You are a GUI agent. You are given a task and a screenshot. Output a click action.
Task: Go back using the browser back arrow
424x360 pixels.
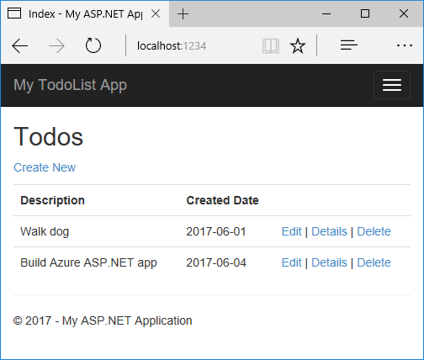(19, 45)
